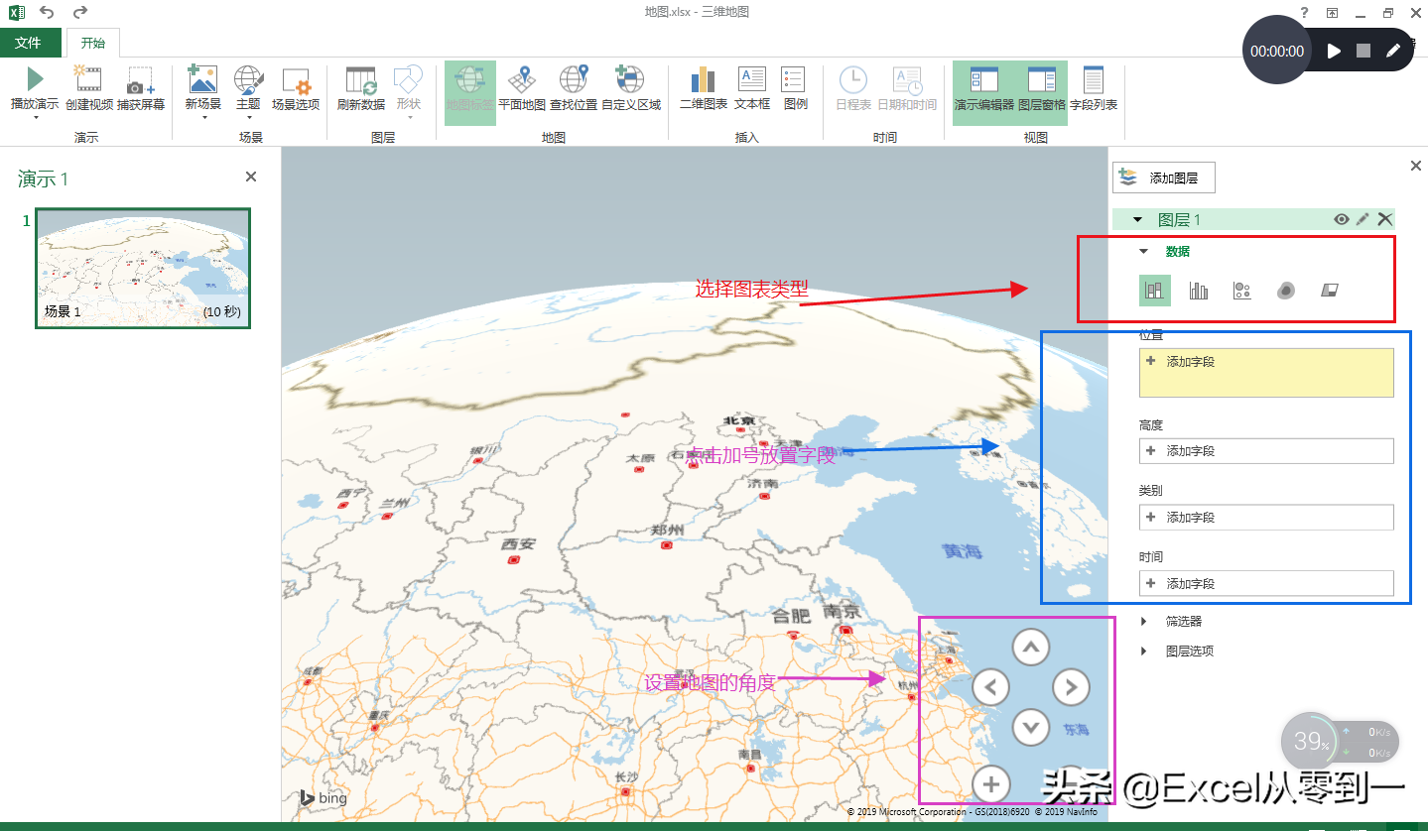
Task: Insert a 文本框 text box
Action: (752, 80)
